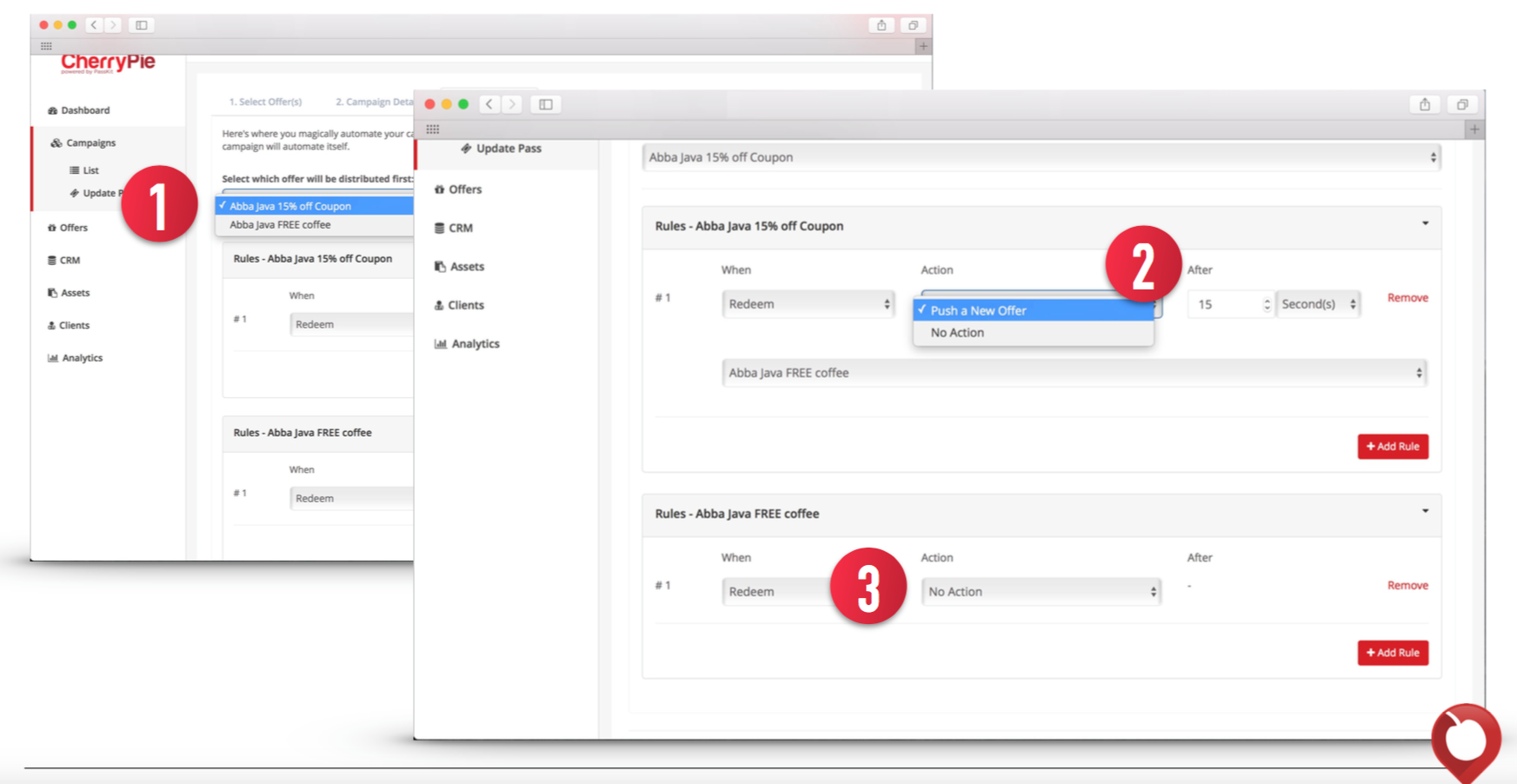Choose Abba Java 15% off Coupon in the back window list
Screen dimensions: 1517x784
click(315, 206)
